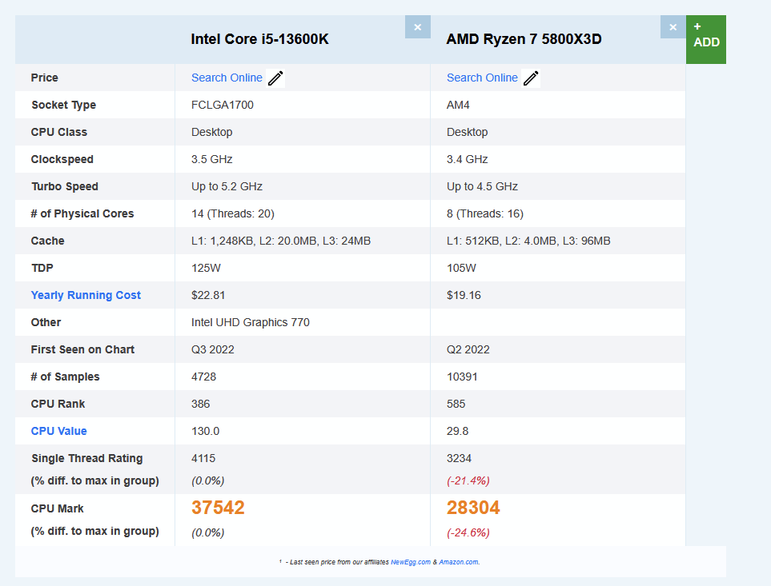Click the $19.16 yearly cost value
Screen dimensions: 771x586
[x=464, y=295]
